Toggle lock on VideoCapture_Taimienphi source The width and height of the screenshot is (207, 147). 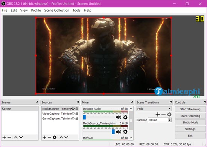(77, 114)
